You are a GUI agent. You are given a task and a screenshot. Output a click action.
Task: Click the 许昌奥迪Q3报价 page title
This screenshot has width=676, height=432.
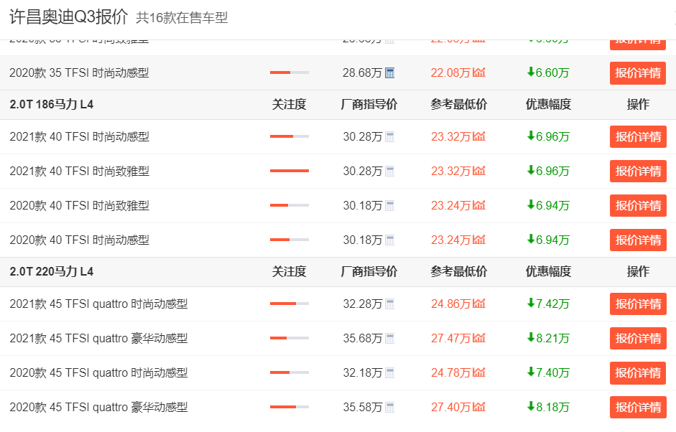tap(69, 17)
